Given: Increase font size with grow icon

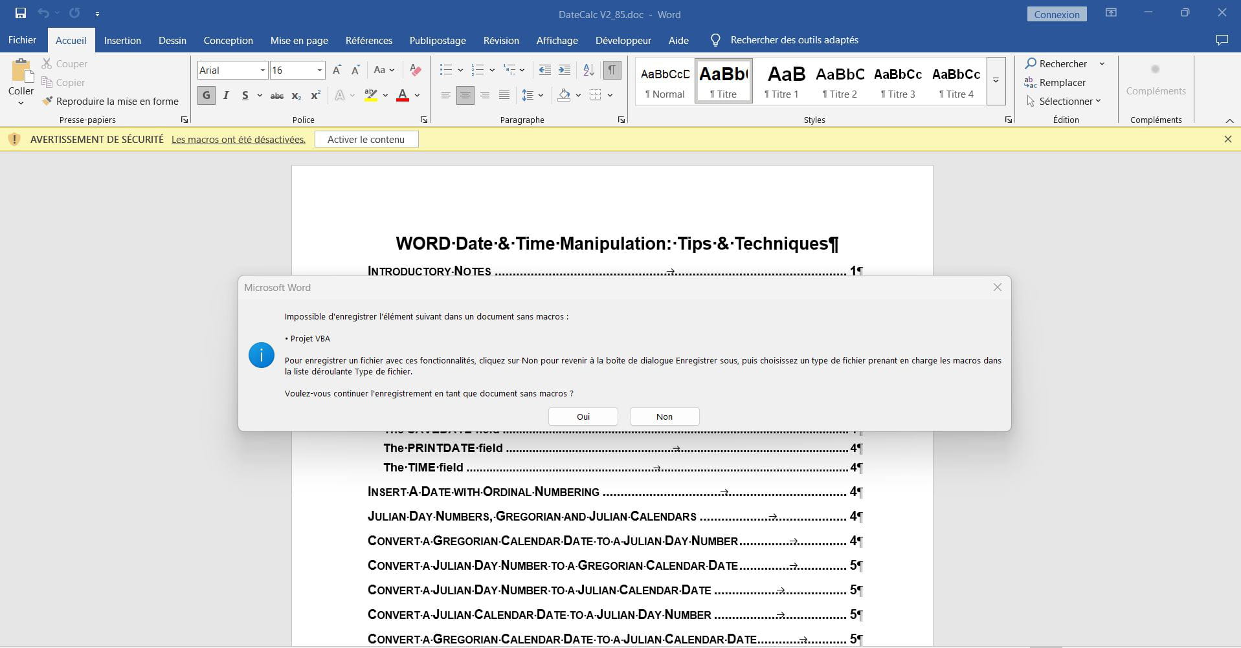Looking at the screenshot, I should tap(337, 70).
